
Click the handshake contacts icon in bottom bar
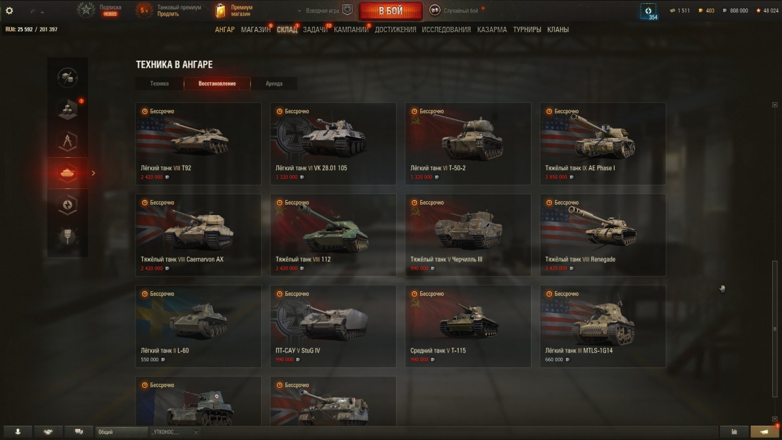[x=49, y=432]
